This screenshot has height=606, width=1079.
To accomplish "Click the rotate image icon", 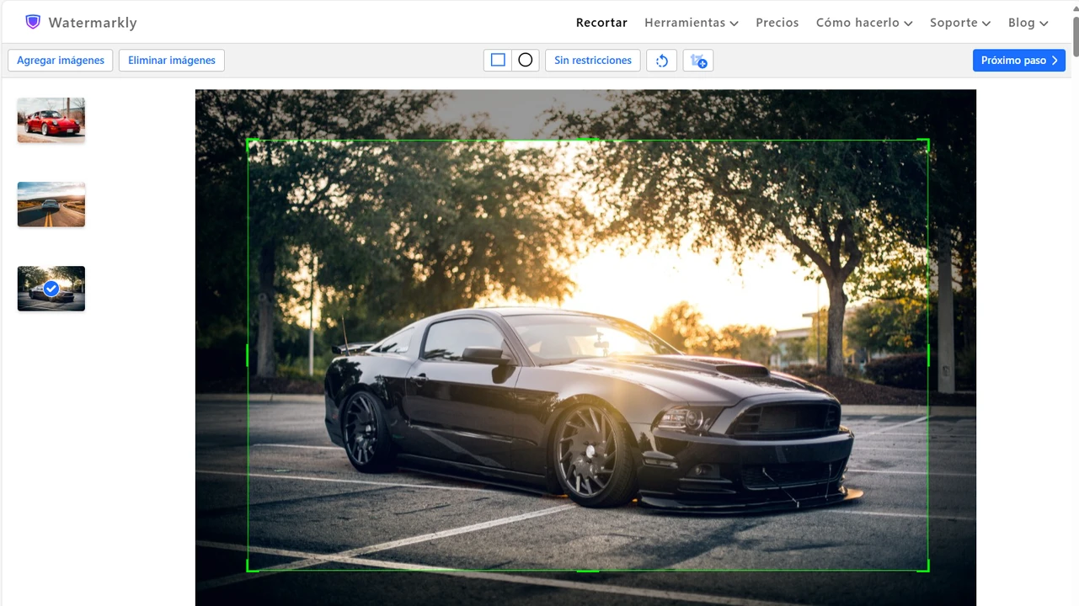I will pos(661,61).
